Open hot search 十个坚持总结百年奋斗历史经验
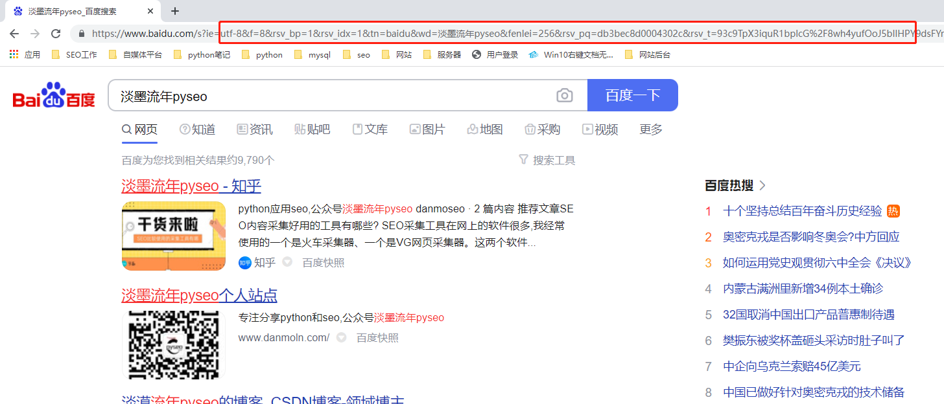This screenshot has width=944, height=404. 803,211
